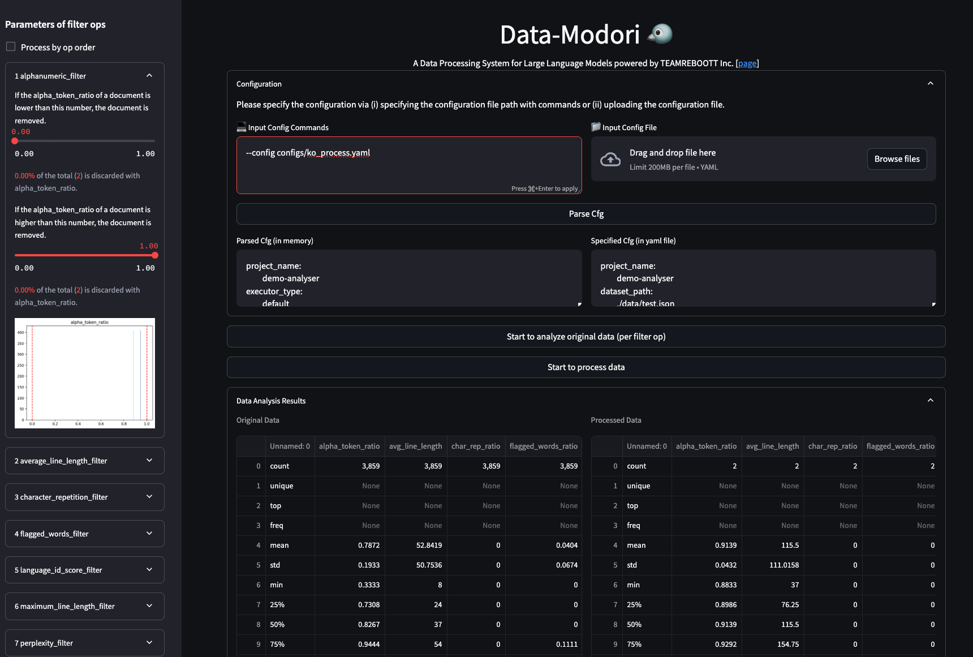Viewport: 973px width, 657px height.
Task: Expand the character_repetition_filter section
Action: click(85, 497)
